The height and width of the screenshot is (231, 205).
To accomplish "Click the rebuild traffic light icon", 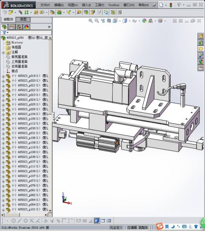I will point(171,5).
